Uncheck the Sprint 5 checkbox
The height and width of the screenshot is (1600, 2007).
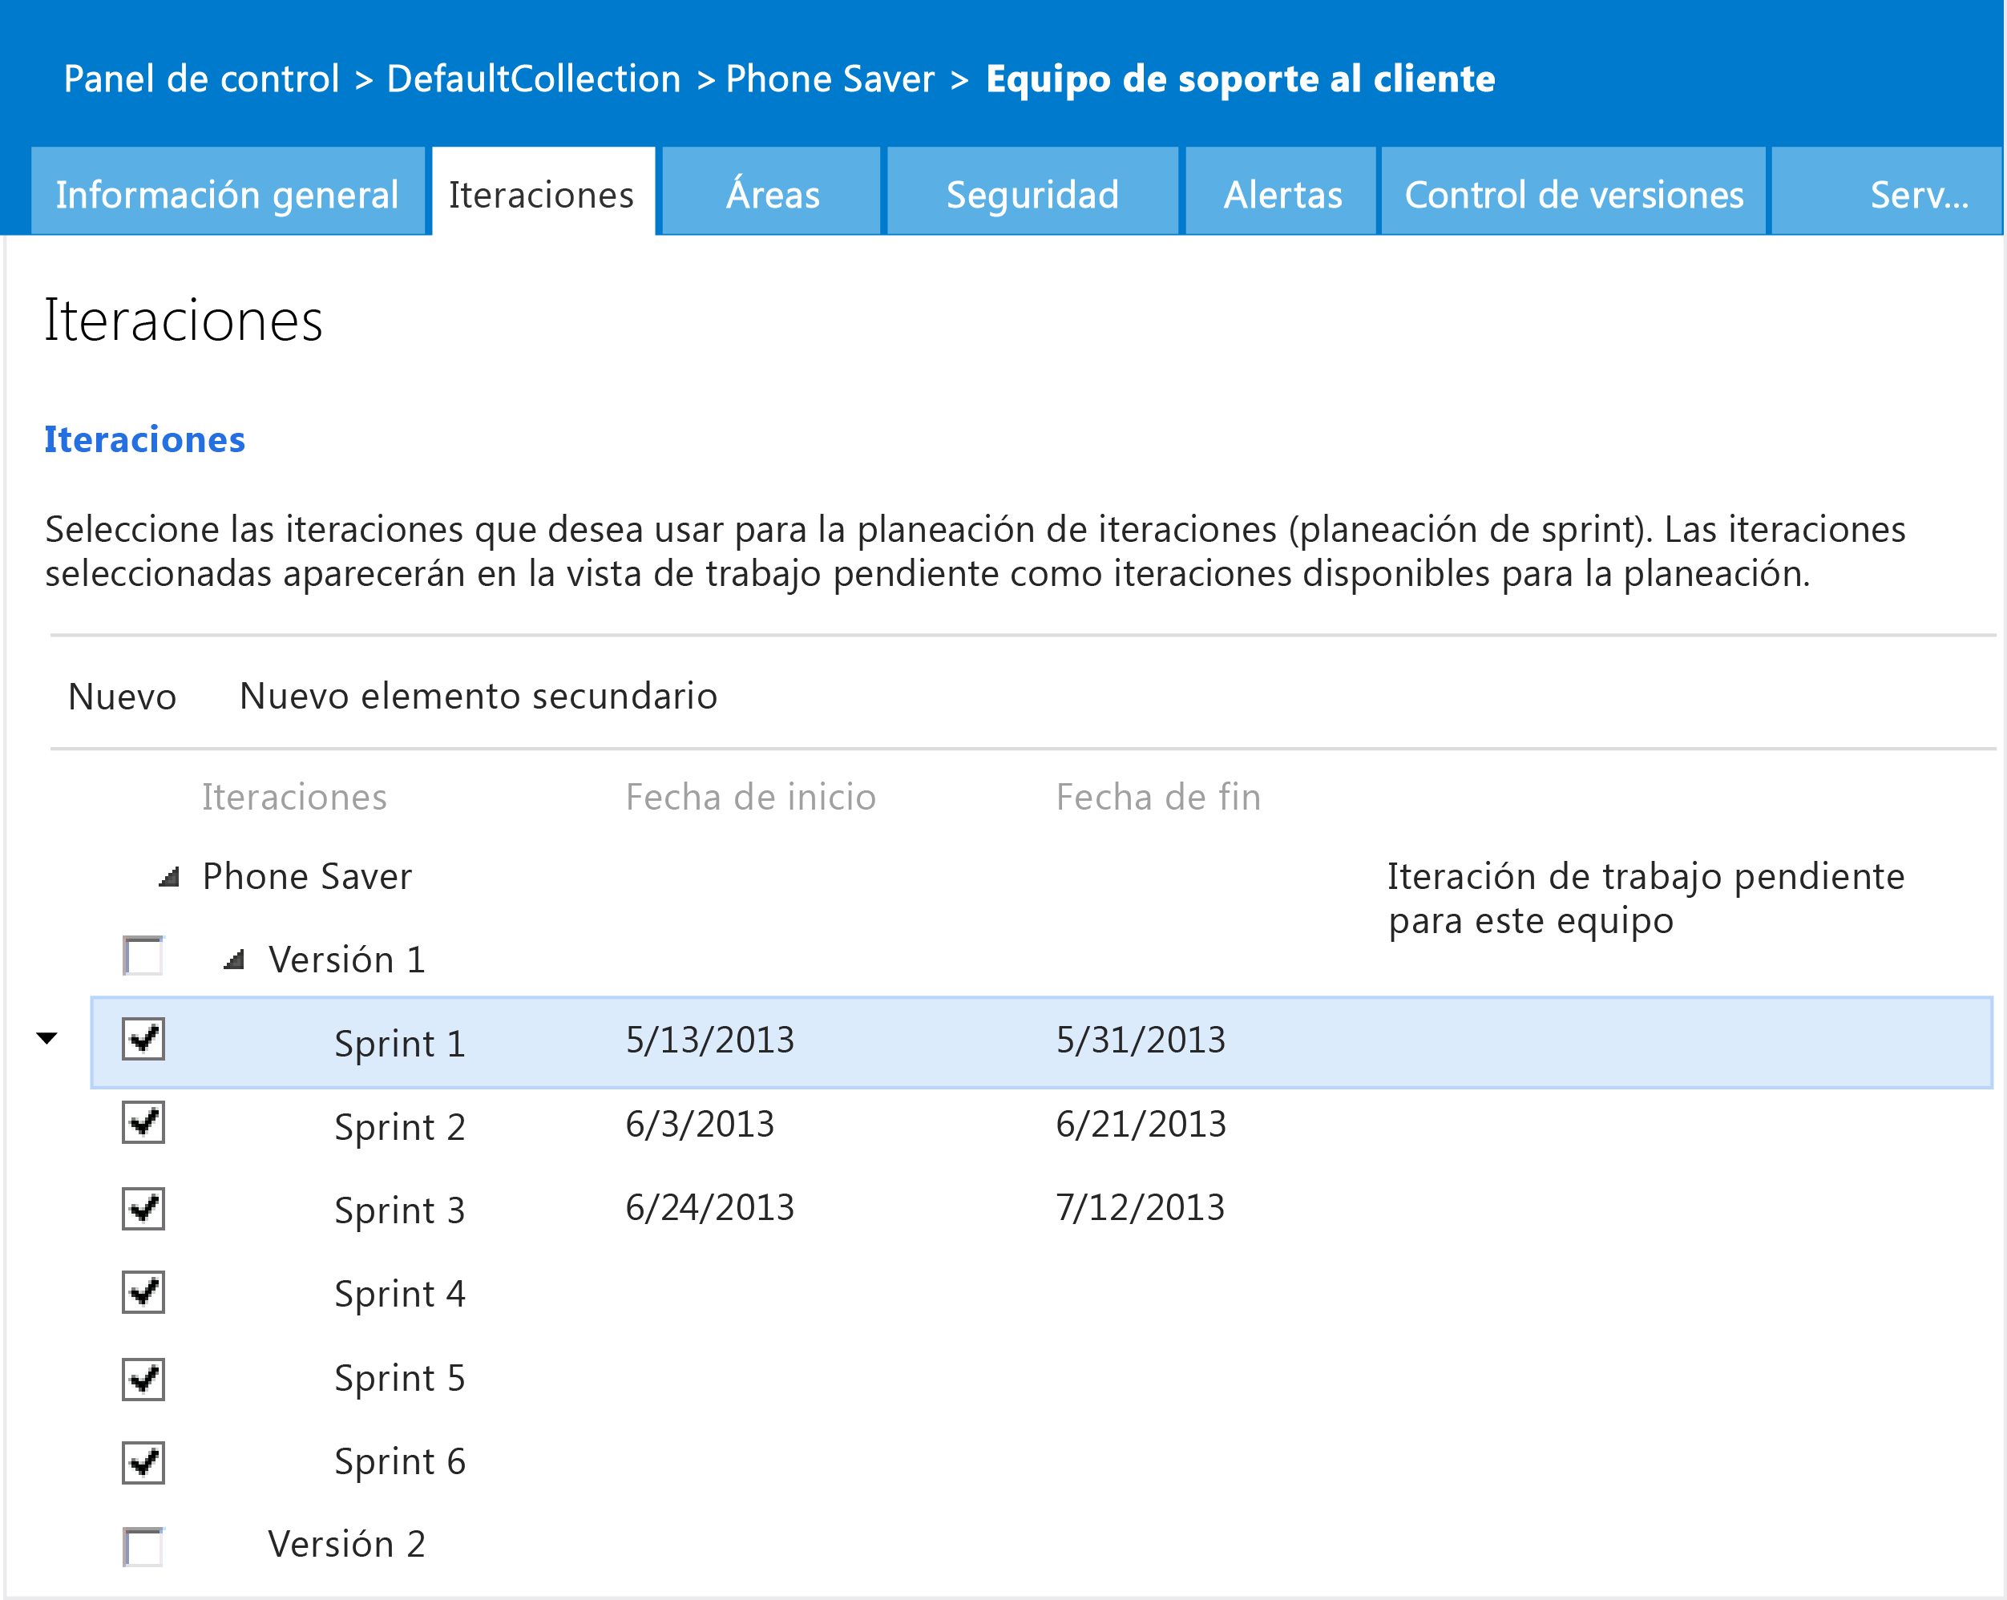click(143, 1379)
